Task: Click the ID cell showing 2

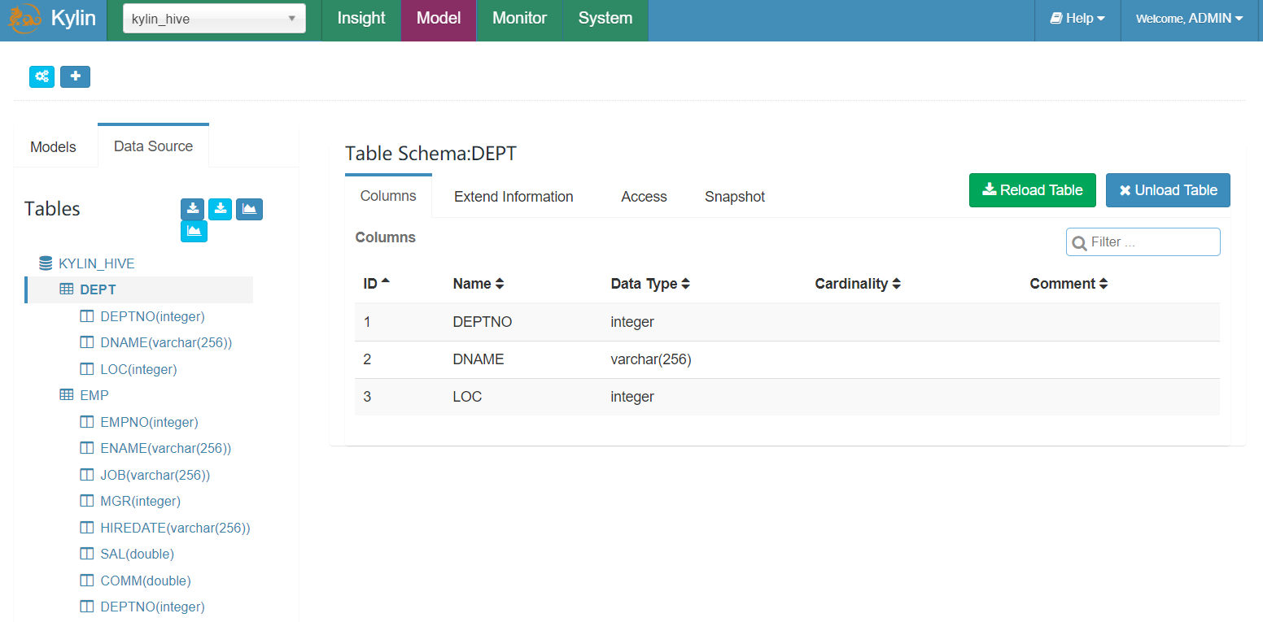Action: [x=367, y=359]
